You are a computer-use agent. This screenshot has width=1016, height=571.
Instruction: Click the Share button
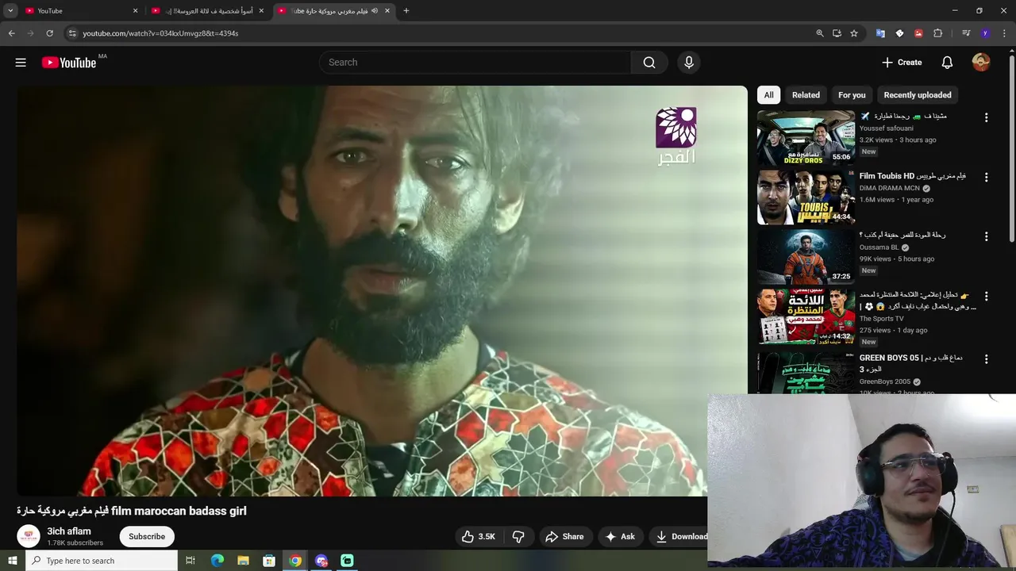point(564,537)
